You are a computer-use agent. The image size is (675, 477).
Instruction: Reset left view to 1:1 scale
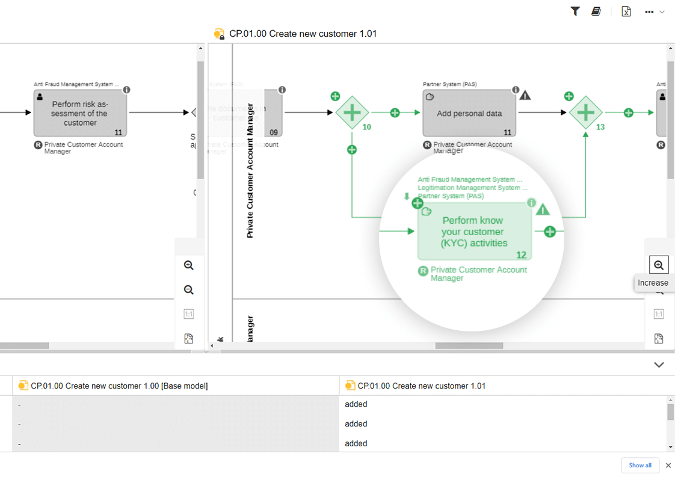189,314
